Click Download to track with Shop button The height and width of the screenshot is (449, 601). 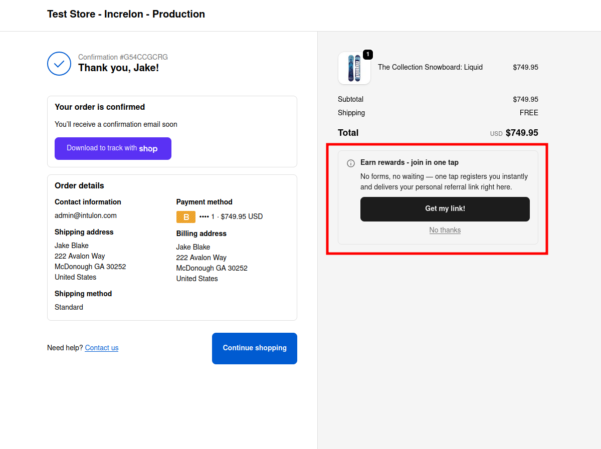coord(113,149)
